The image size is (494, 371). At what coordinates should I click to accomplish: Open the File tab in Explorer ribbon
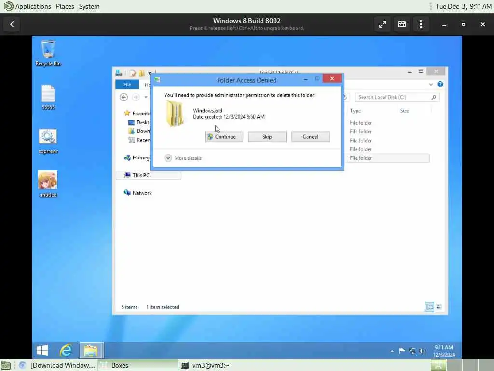point(127,85)
